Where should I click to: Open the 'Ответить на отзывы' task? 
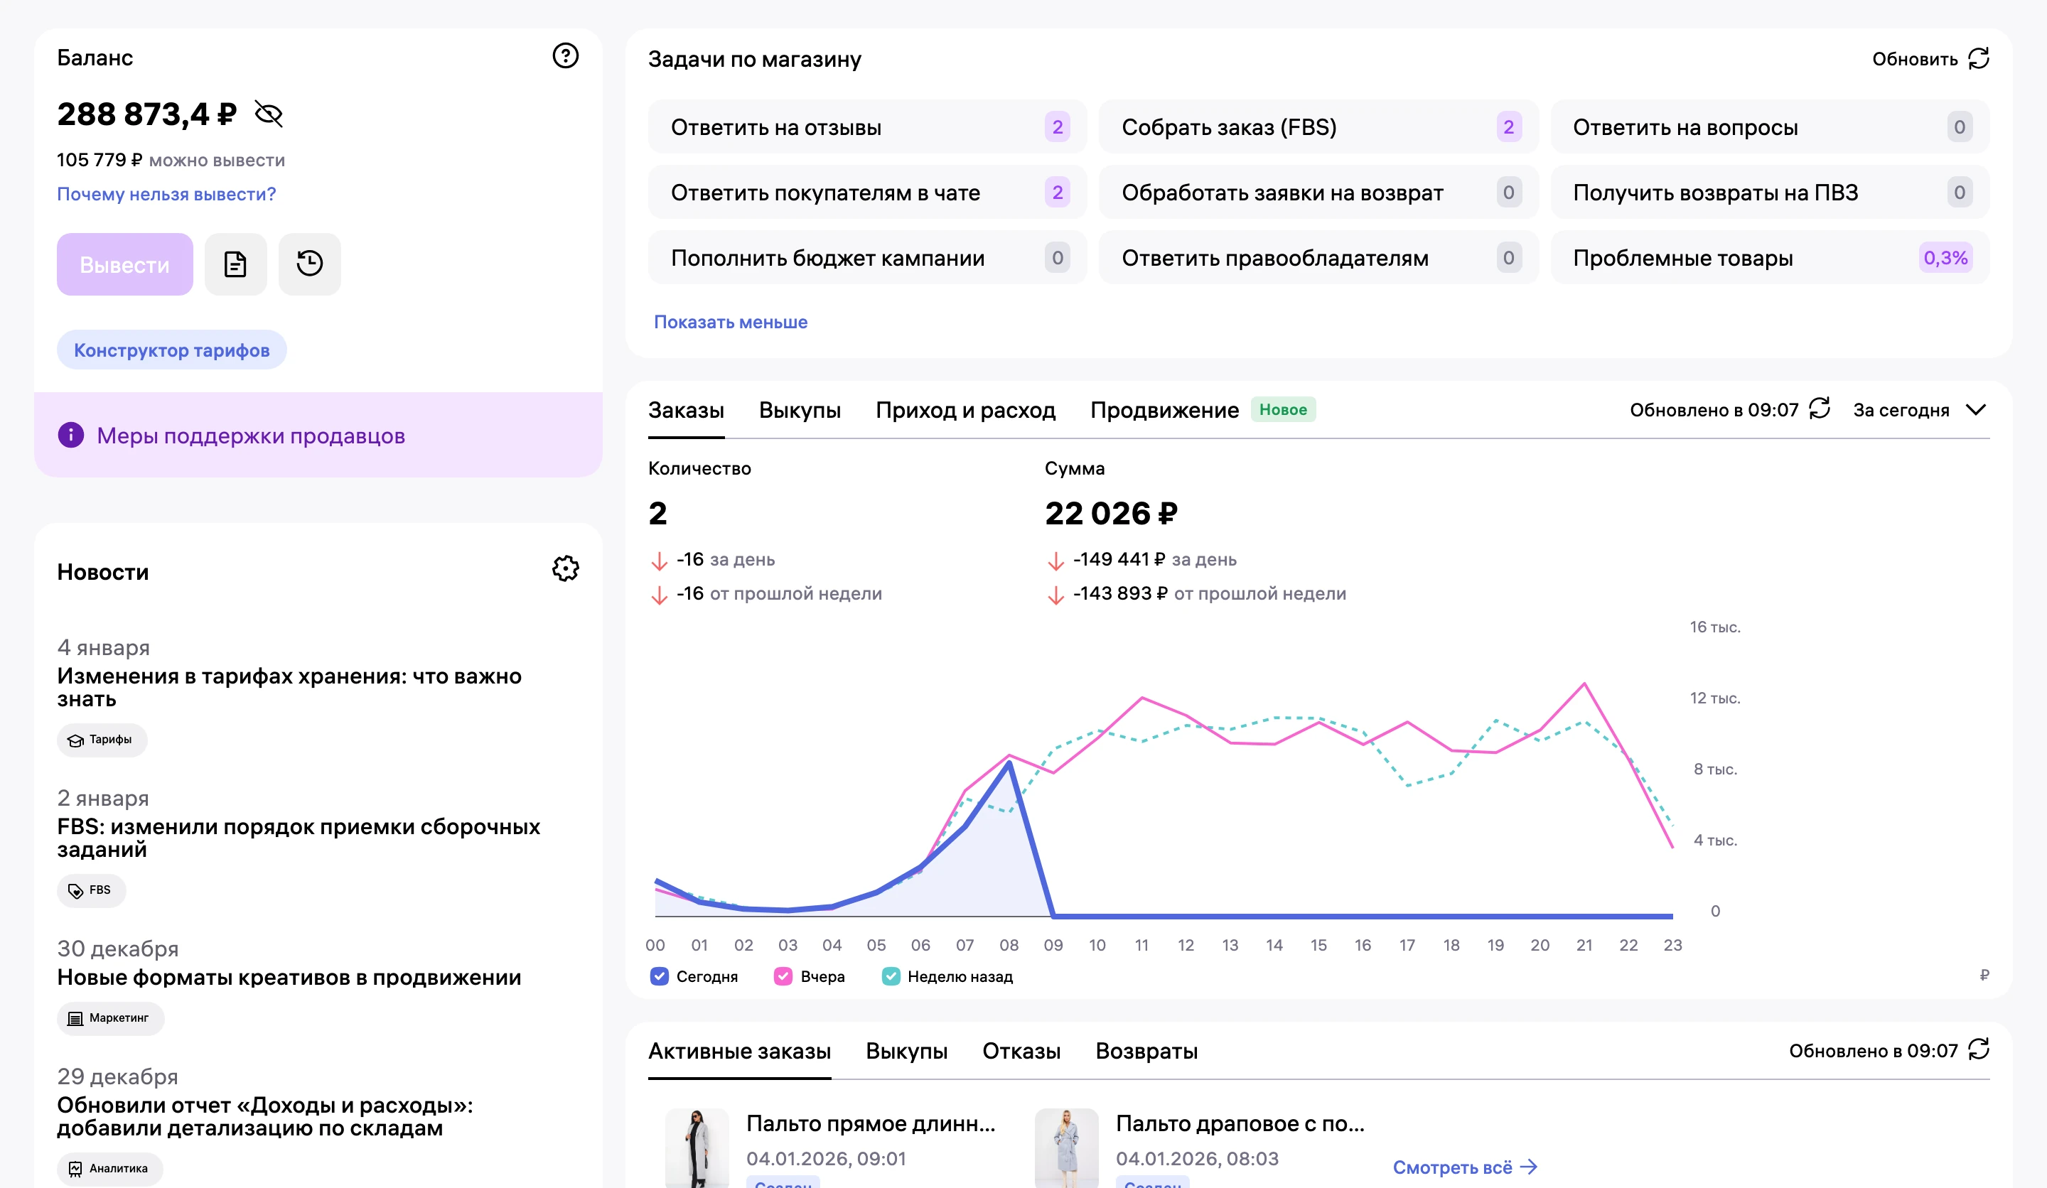click(866, 126)
